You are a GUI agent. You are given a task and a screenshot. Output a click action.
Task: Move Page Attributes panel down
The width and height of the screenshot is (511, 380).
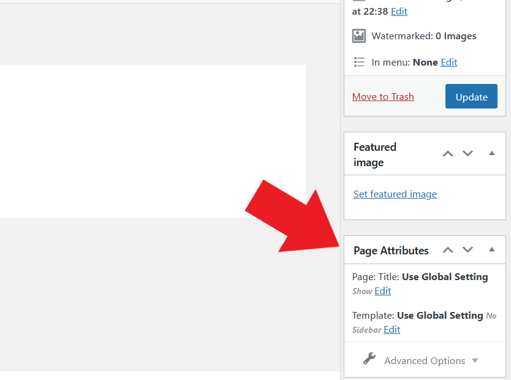(467, 250)
